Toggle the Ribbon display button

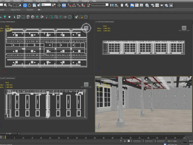[x=132, y=5]
